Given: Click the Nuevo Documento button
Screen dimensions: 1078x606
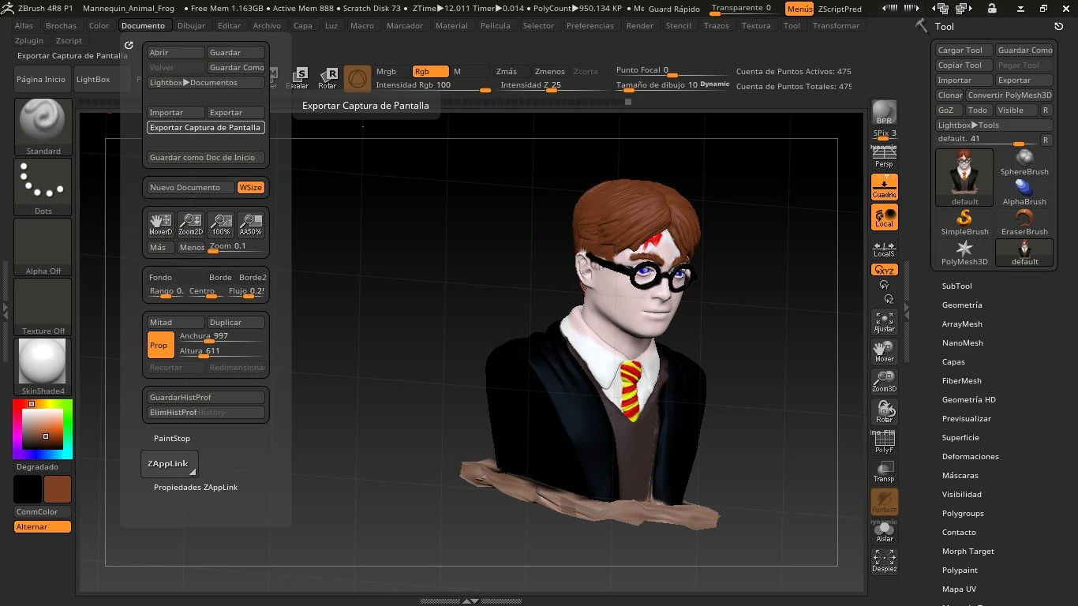Looking at the screenshot, I should 191,188.
